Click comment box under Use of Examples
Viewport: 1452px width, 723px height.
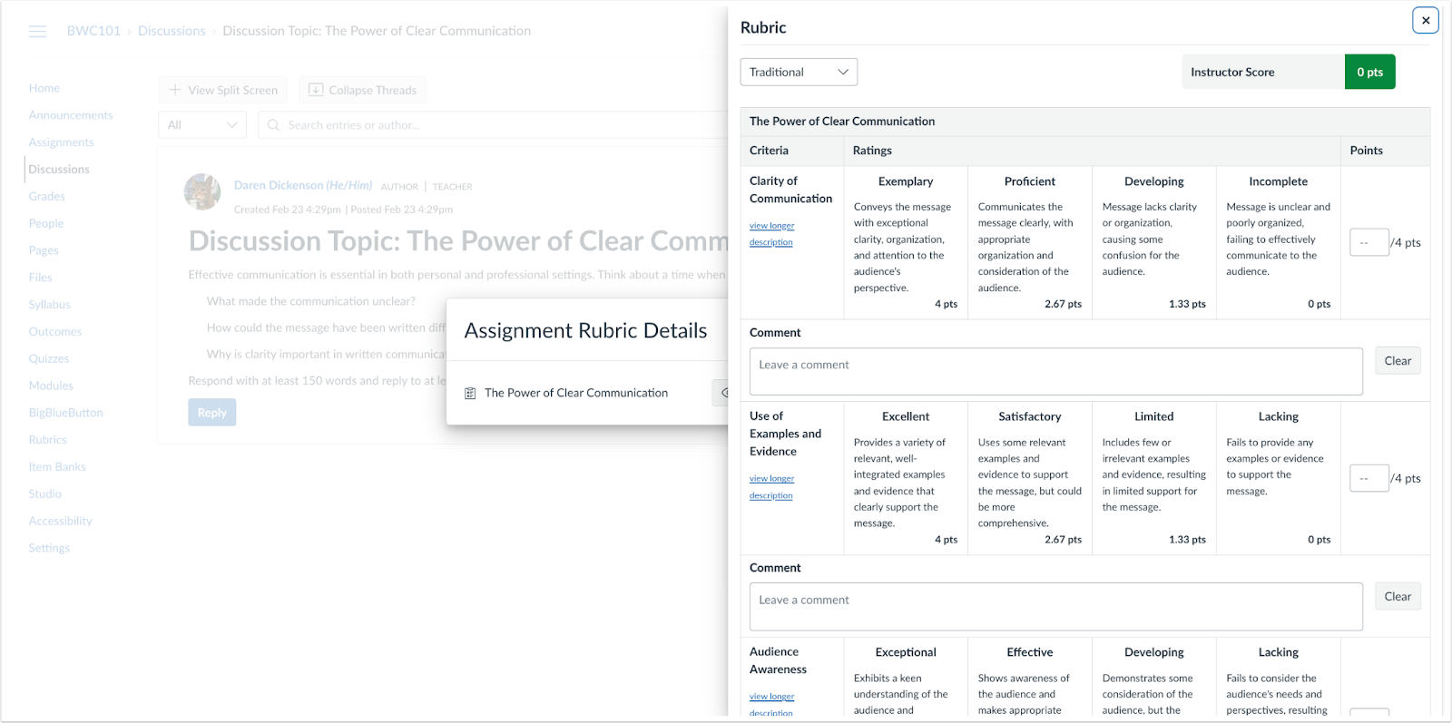click(1055, 607)
